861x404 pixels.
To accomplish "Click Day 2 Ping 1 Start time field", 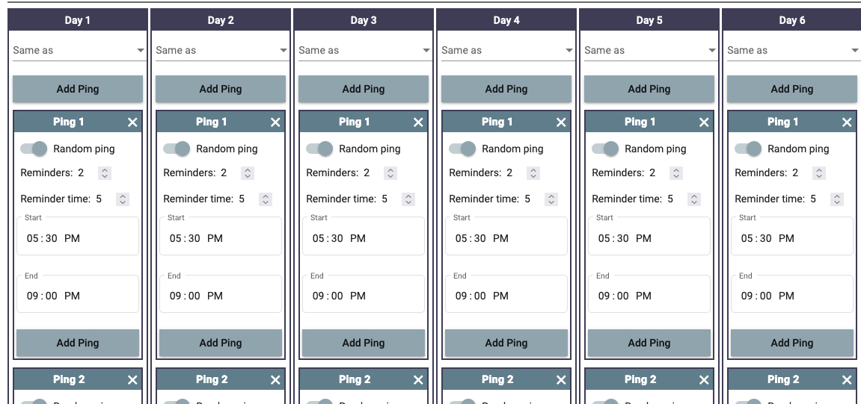I will pyautogui.click(x=221, y=238).
